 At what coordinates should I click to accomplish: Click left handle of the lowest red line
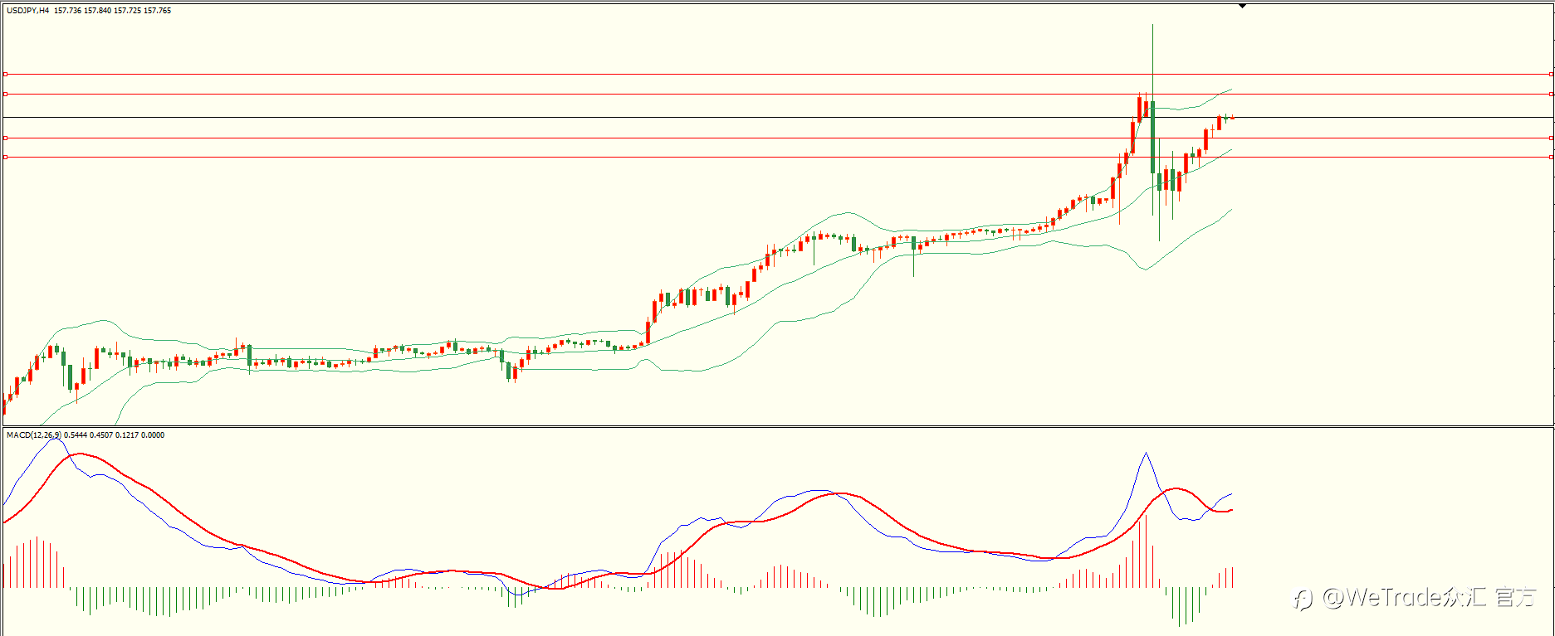(x=5, y=157)
